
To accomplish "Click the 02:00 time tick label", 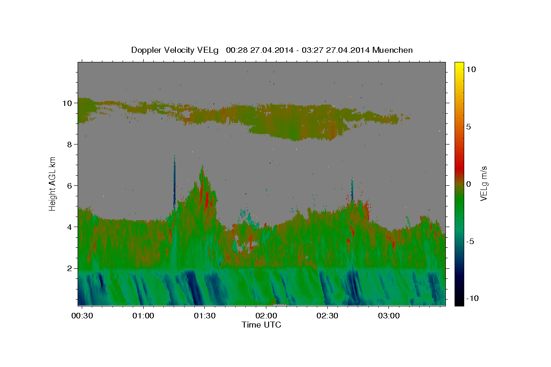I will (x=266, y=316).
